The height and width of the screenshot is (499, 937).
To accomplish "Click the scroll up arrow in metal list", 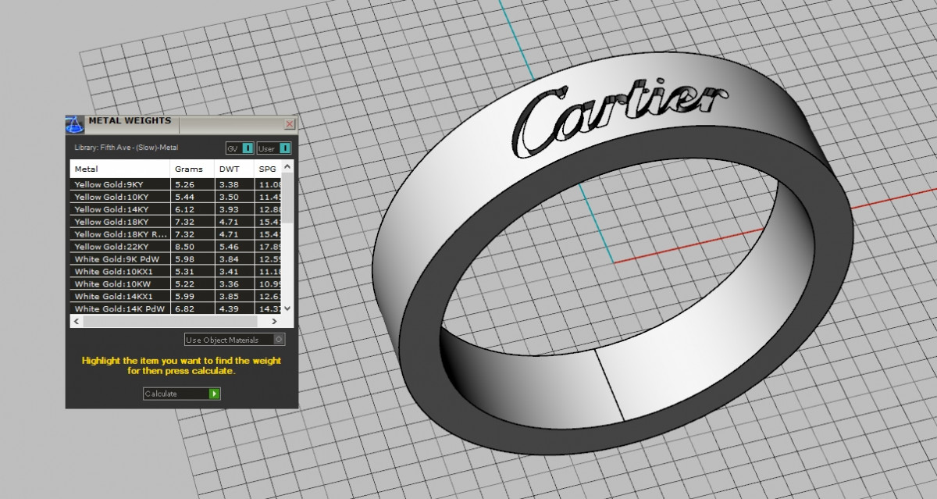I will 287,167.
